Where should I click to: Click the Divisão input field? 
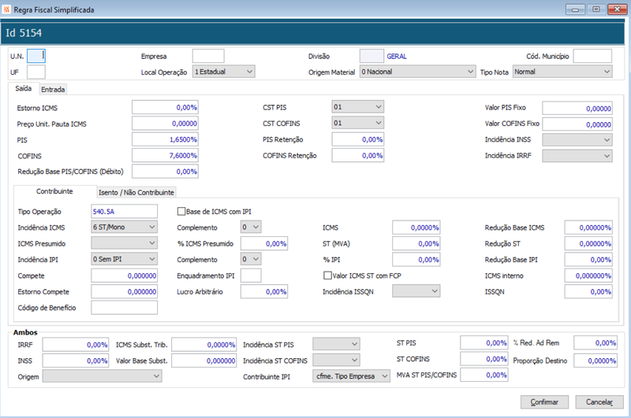[x=372, y=56]
